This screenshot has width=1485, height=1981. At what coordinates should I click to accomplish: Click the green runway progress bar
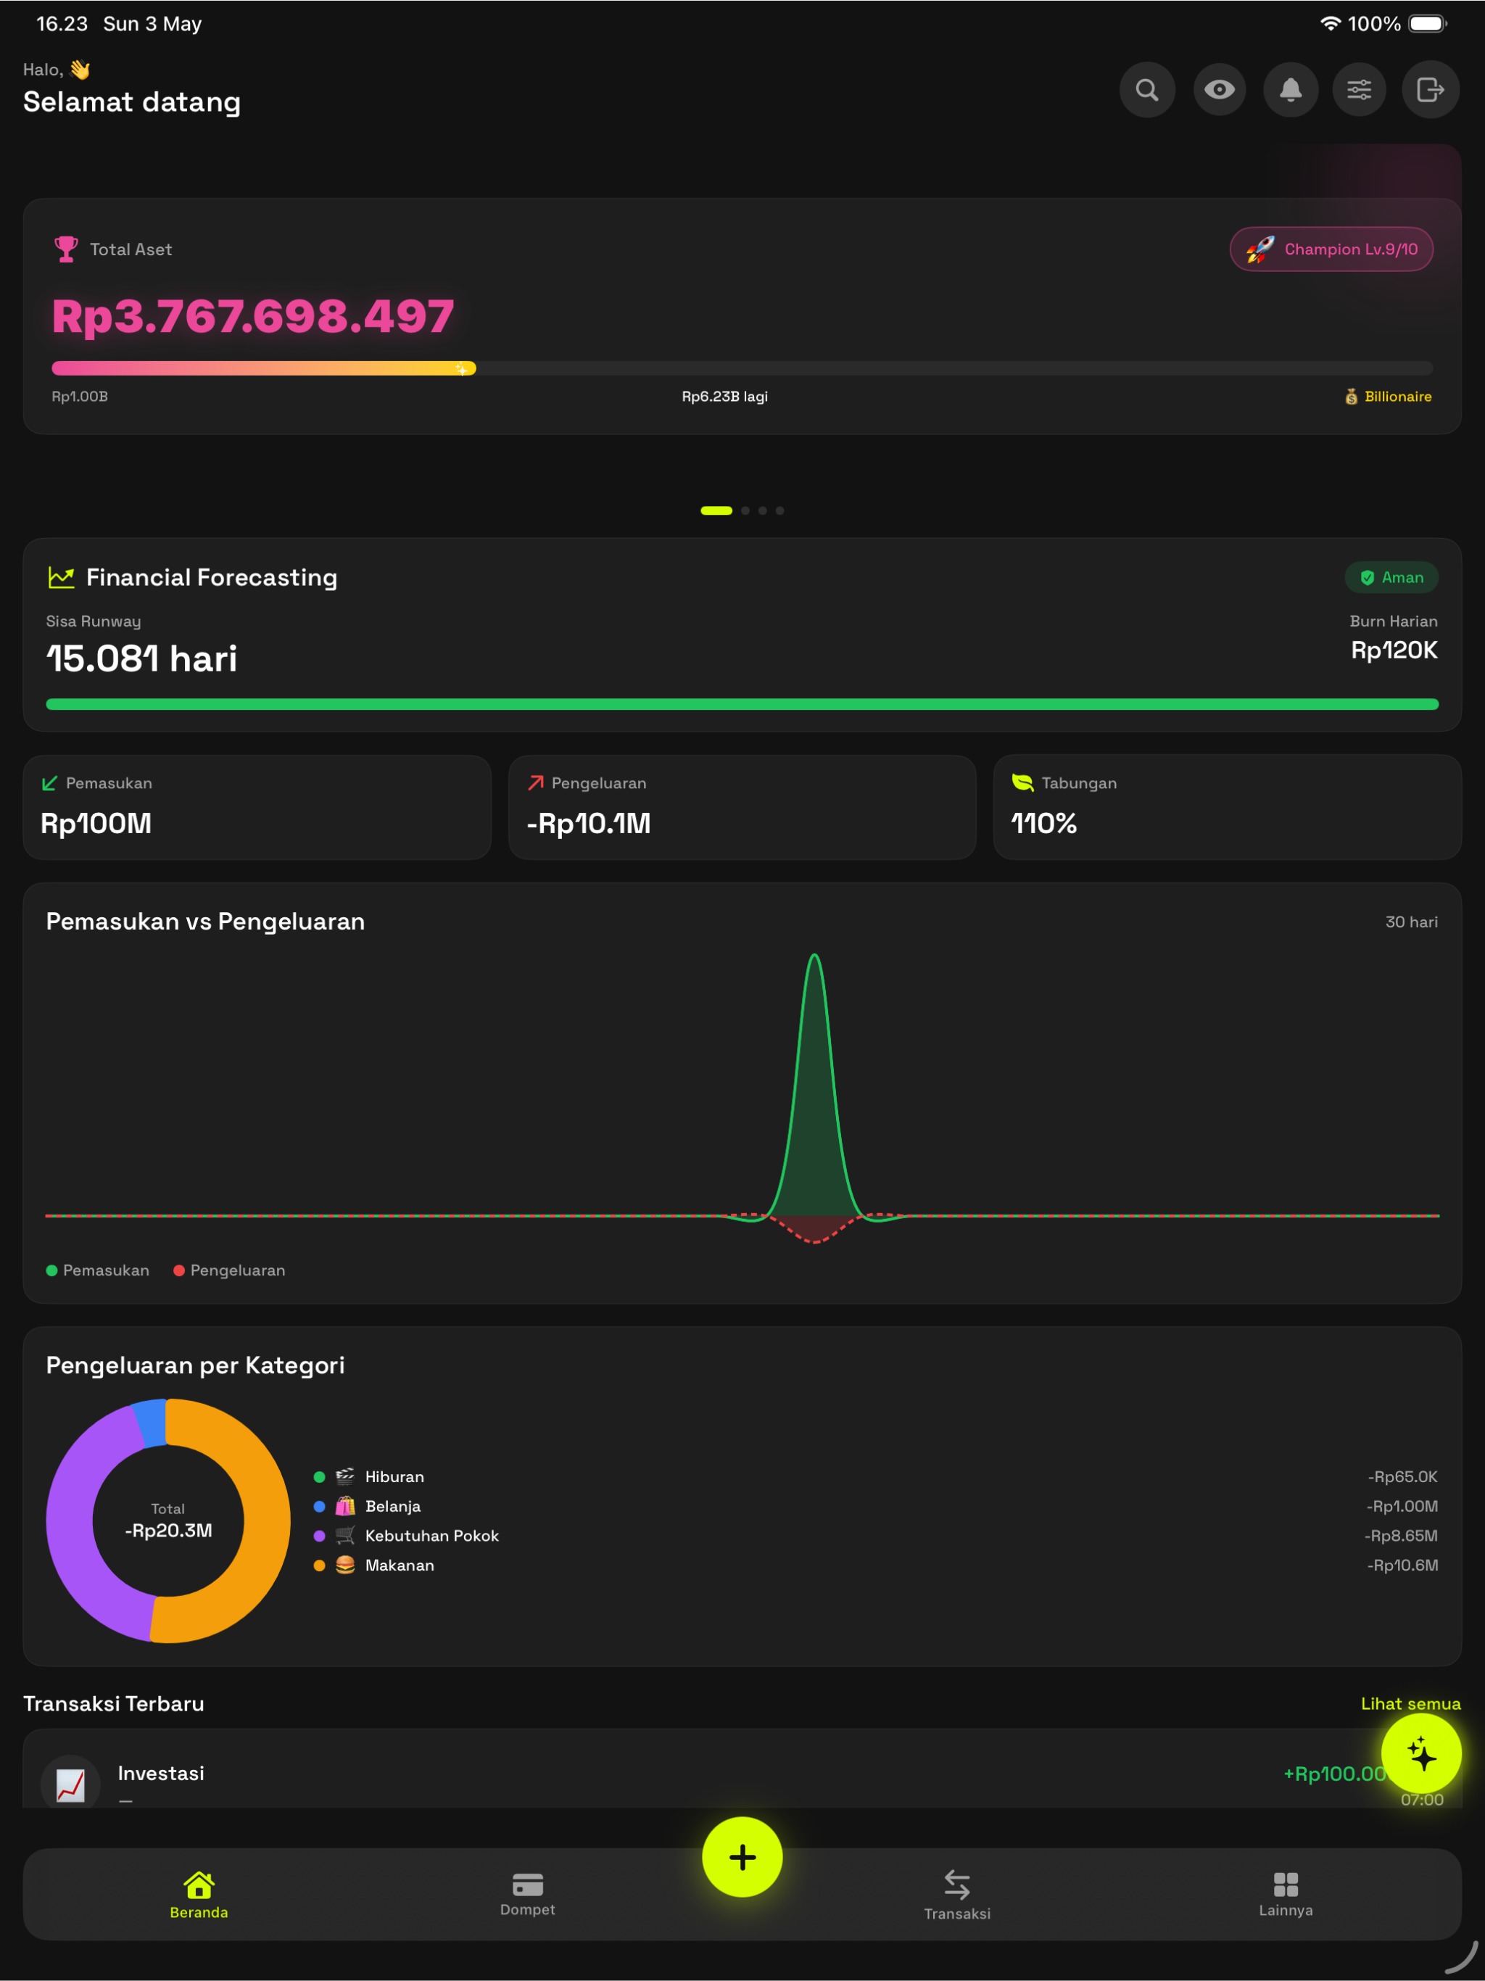tap(742, 705)
